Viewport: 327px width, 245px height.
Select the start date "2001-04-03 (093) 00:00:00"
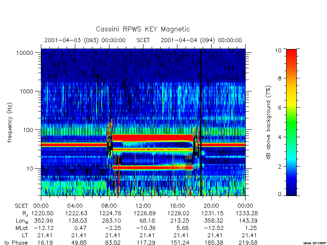point(85,40)
